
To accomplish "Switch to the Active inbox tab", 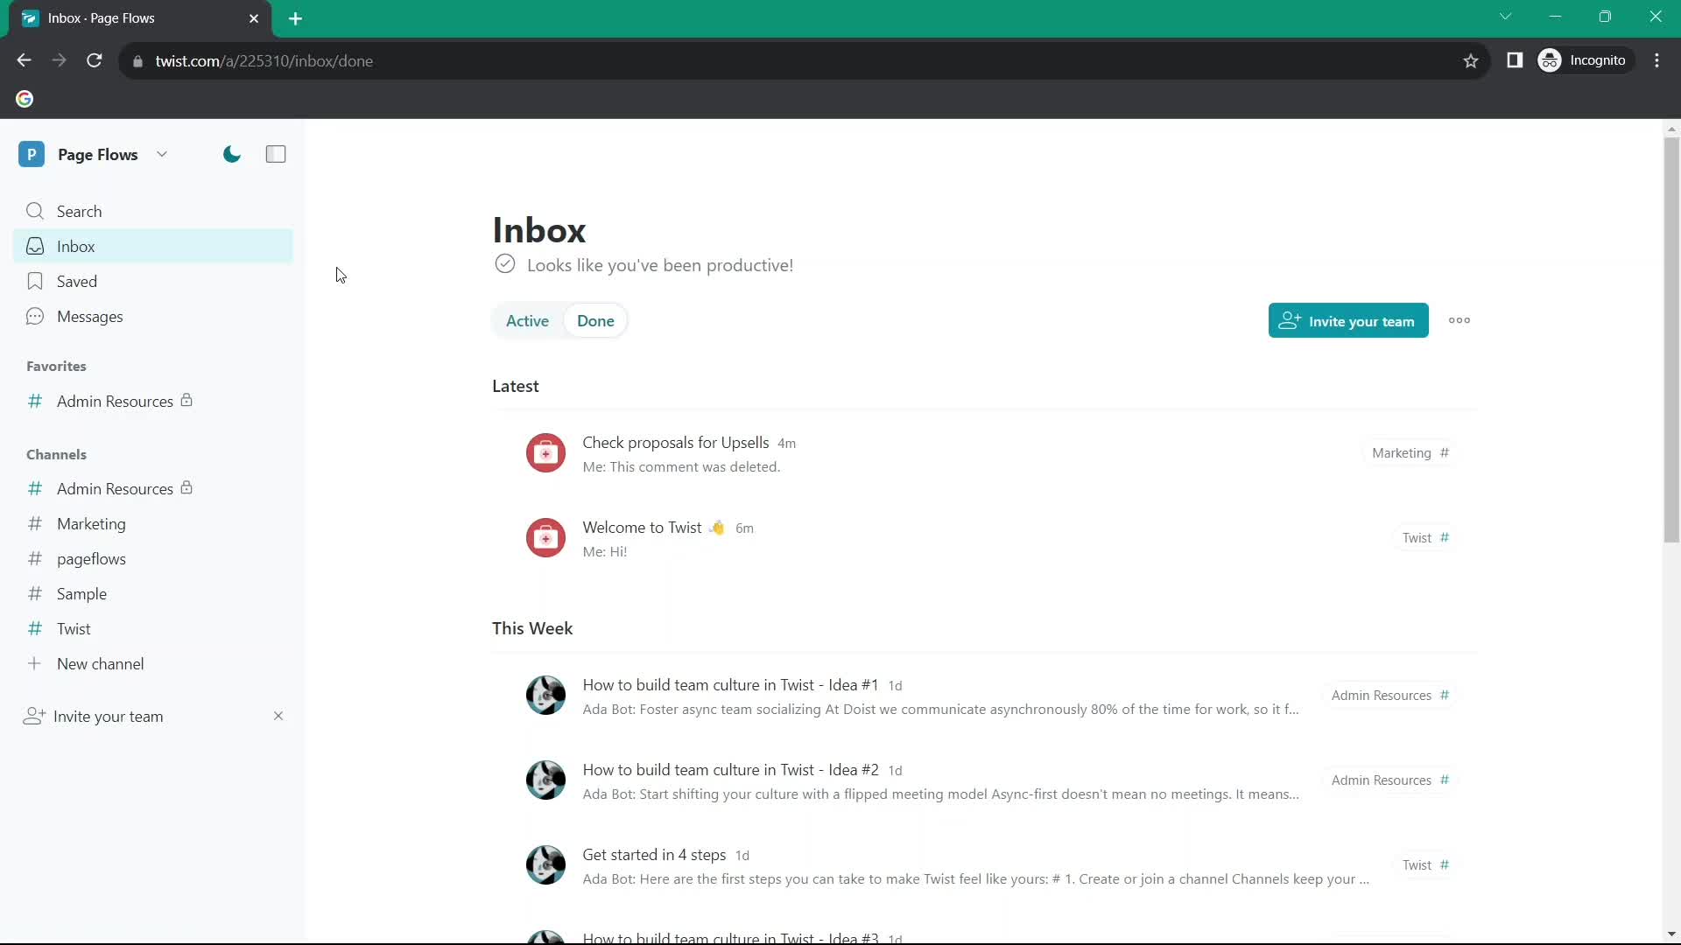I will [526, 319].
